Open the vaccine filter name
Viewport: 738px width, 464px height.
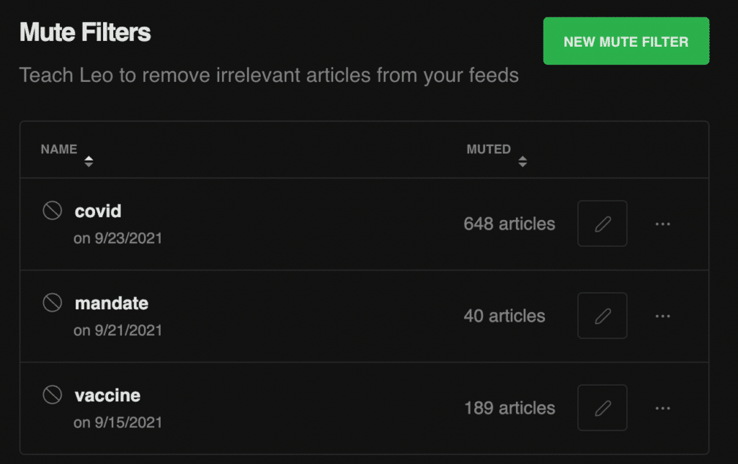(x=107, y=395)
